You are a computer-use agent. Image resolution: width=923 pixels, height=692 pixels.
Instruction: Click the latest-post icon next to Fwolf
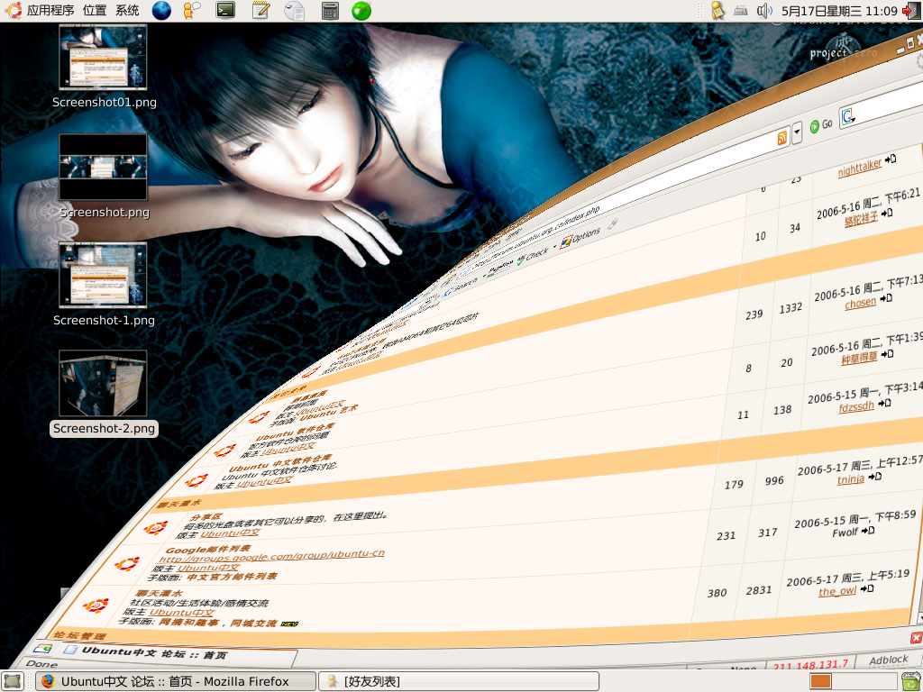(x=868, y=531)
